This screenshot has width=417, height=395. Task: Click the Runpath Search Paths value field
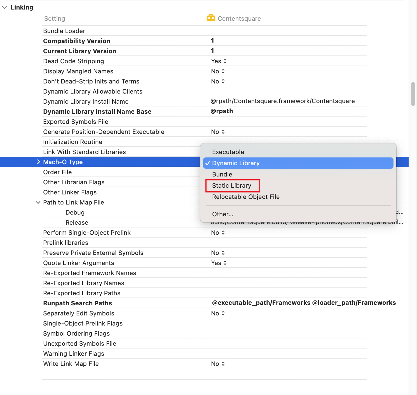[304, 303]
